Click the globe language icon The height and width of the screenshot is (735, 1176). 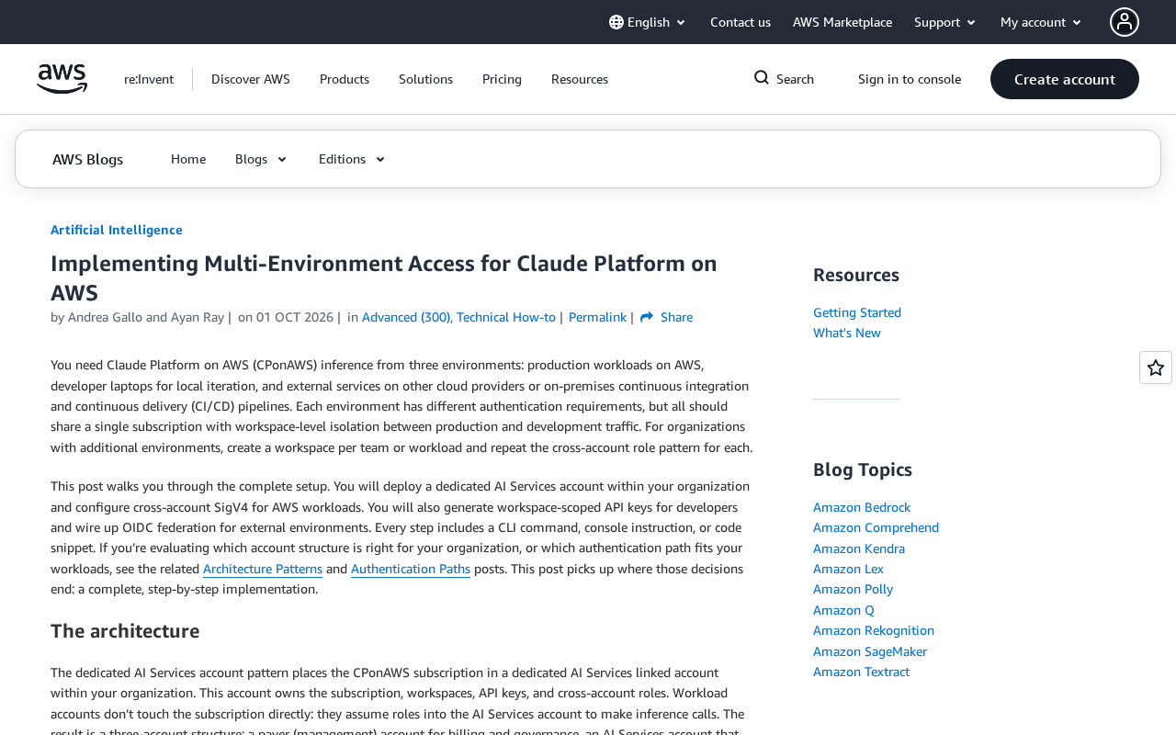[x=616, y=22]
